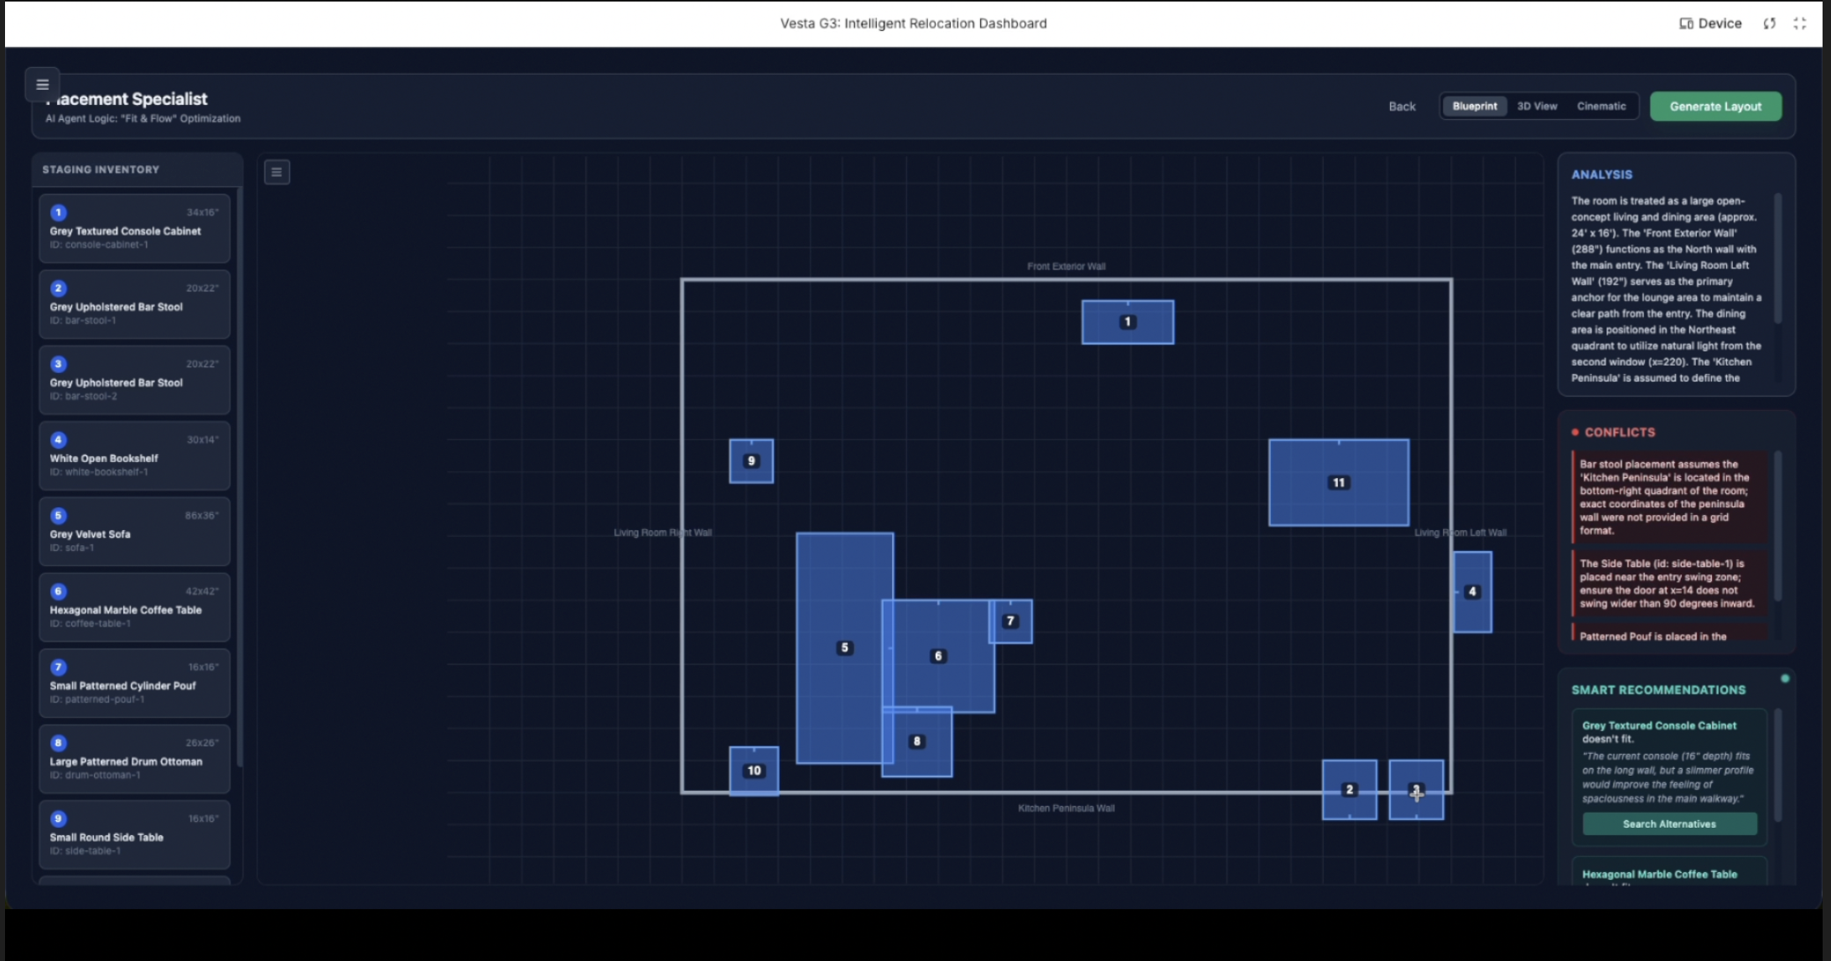Switch to 3D View mode
The width and height of the screenshot is (1831, 961).
coord(1537,106)
